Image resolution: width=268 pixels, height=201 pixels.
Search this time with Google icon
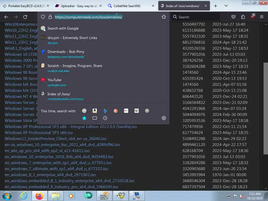[84, 111]
